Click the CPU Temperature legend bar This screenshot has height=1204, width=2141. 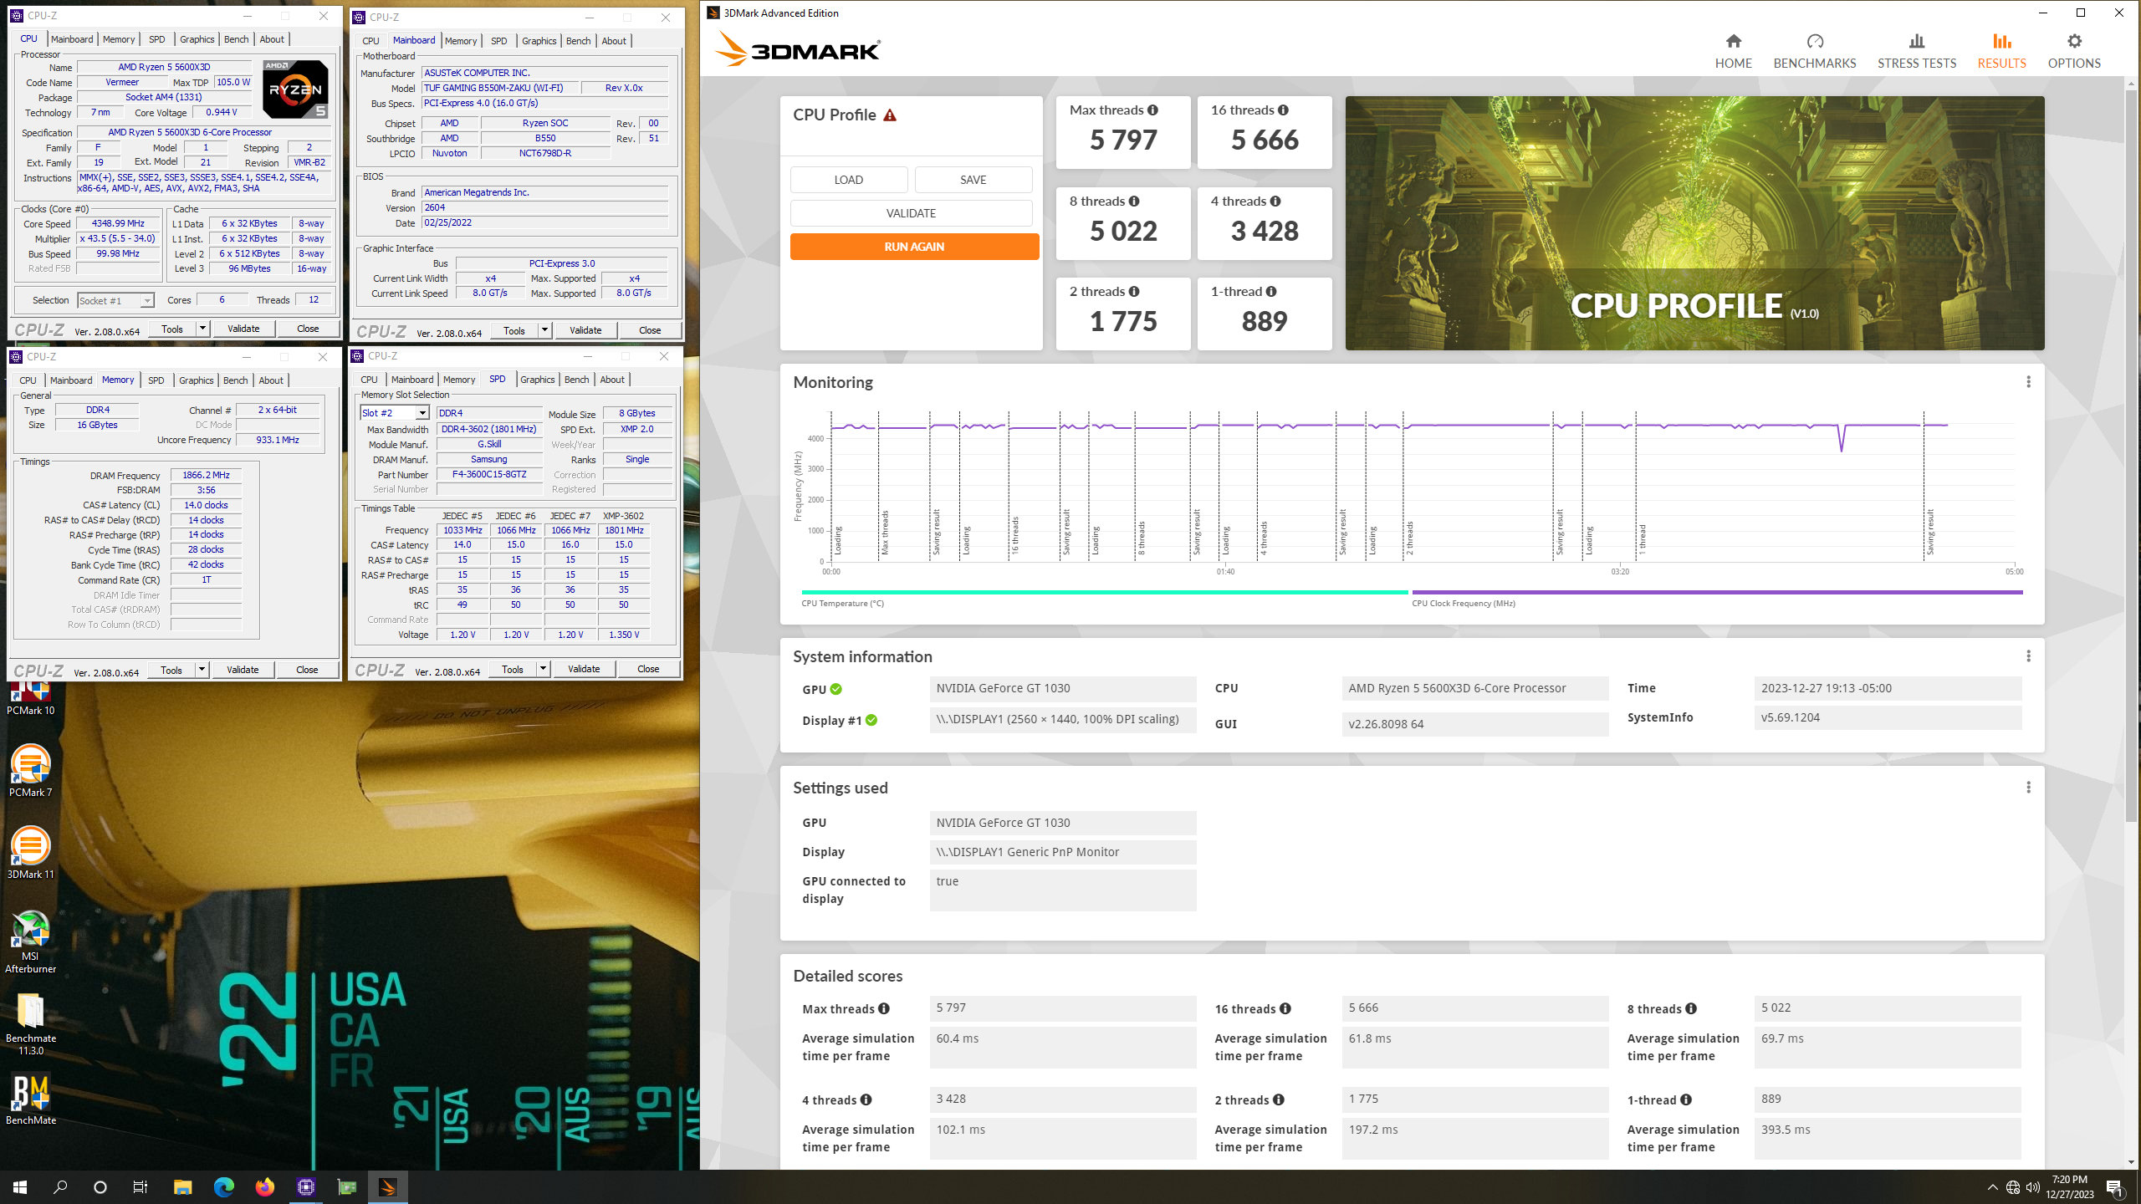point(1105,593)
